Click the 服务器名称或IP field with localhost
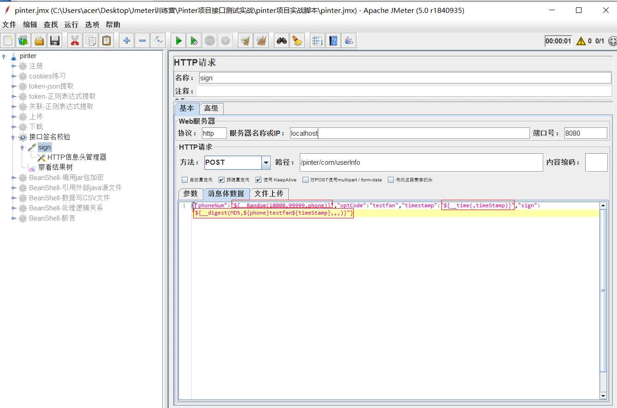The image size is (617, 408). pyautogui.click(x=409, y=133)
